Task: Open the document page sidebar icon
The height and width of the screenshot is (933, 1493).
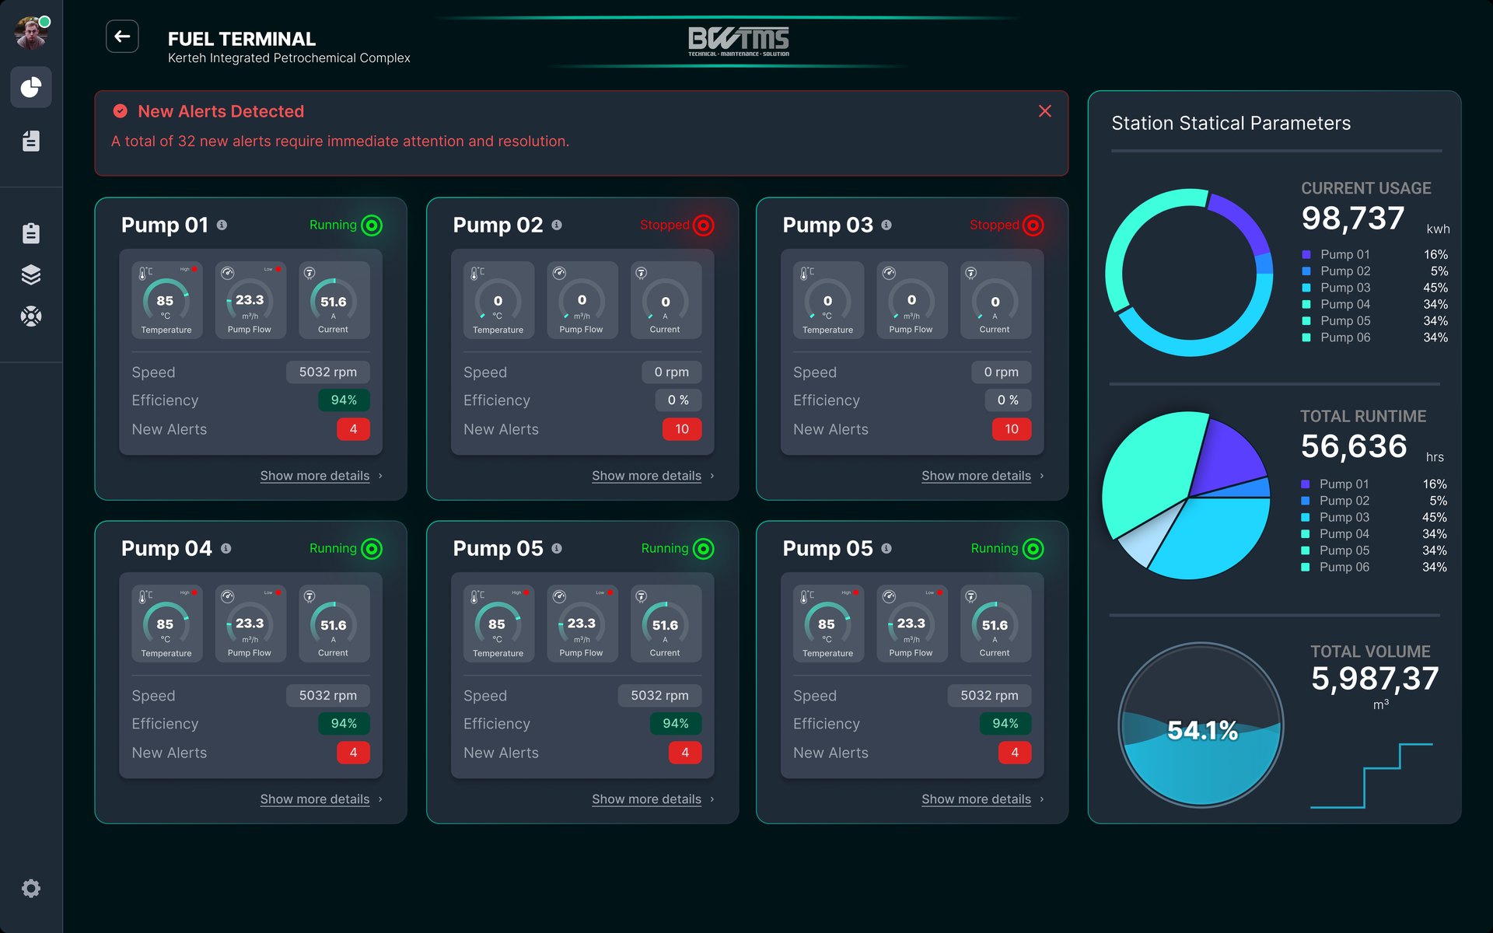Action: click(x=31, y=141)
